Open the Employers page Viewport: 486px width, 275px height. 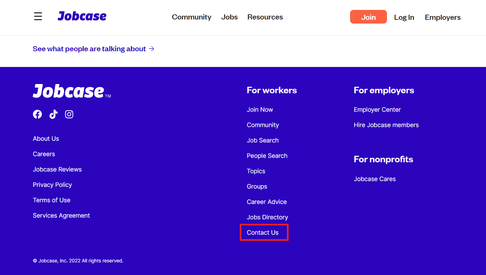point(443,17)
